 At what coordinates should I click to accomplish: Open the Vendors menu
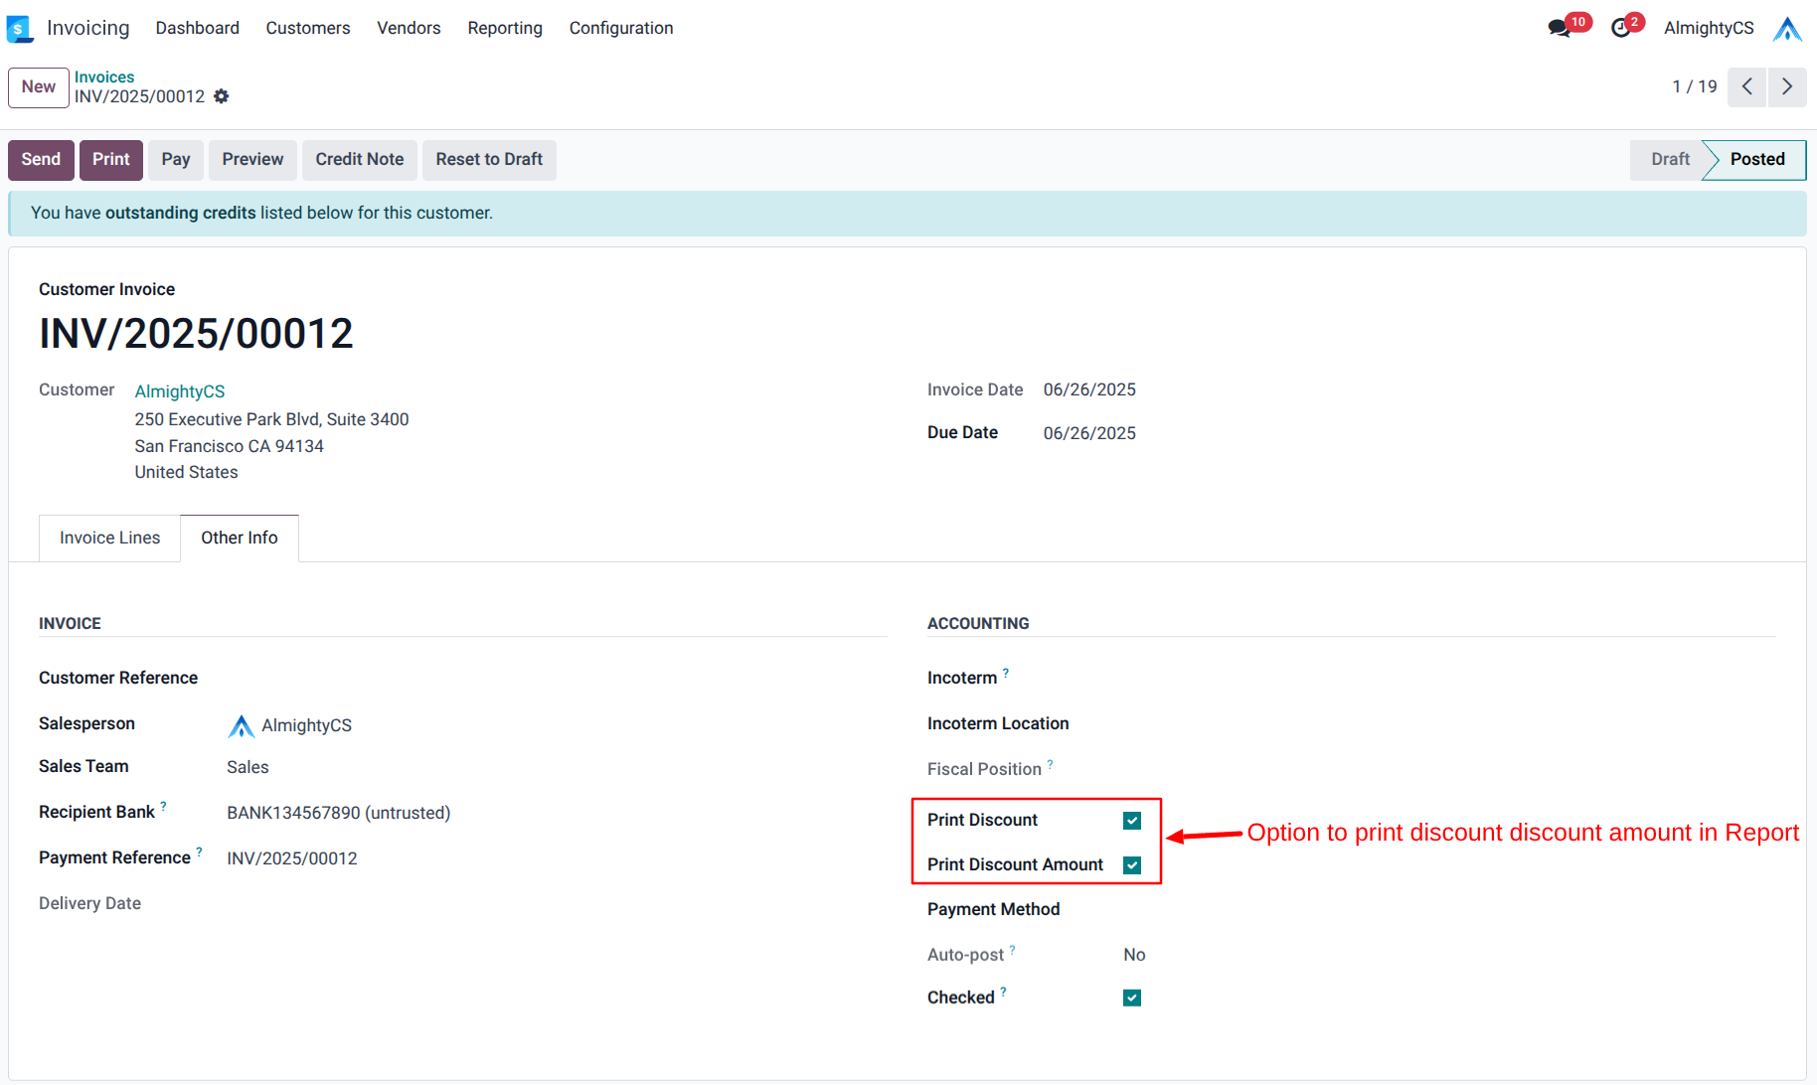[408, 28]
